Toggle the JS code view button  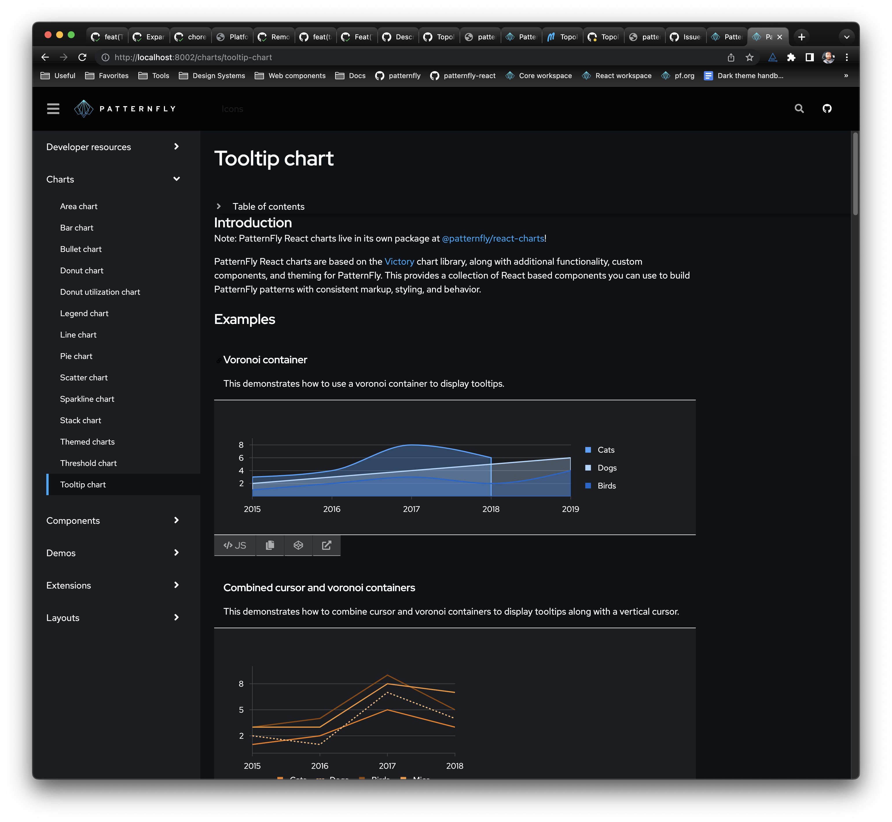click(x=234, y=545)
